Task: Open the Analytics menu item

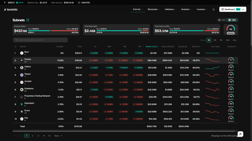Action: 186,9
